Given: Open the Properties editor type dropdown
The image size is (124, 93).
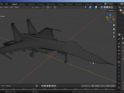Looking at the screenshot, I should [x=120, y=35].
